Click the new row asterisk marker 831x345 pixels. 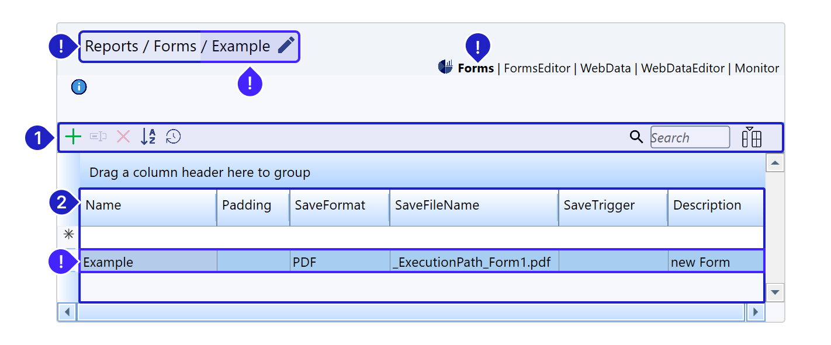[x=69, y=235]
